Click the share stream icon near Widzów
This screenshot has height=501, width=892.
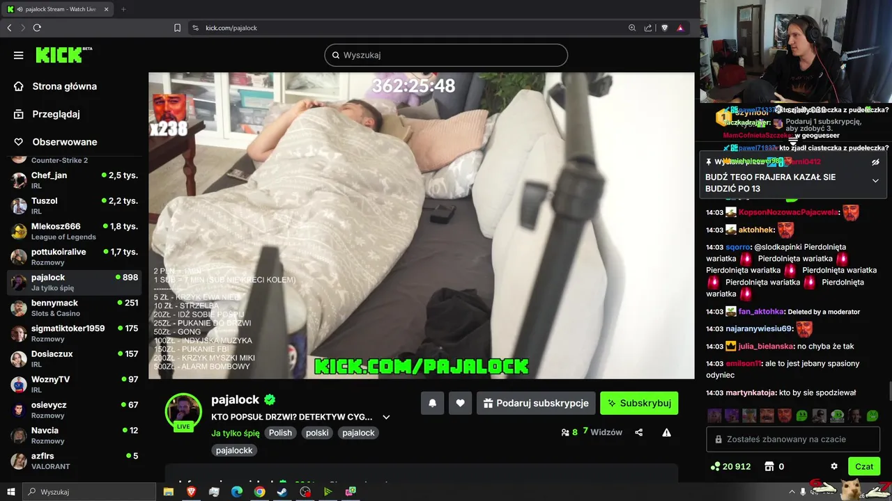pyautogui.click(x=639, y=432)
